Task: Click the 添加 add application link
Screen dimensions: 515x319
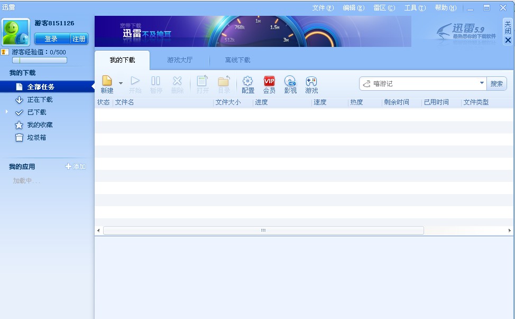Action: pyautogui.click(x=76, y=167)
